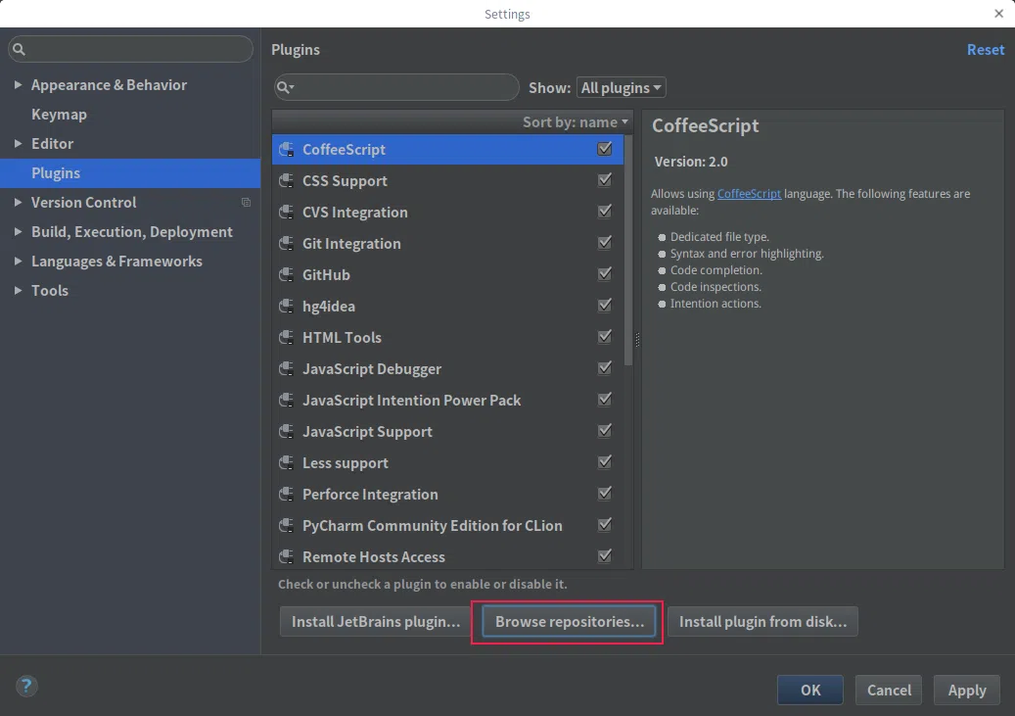This screenshot has height=716, width=1015.
Task: Expand the Appearance & Behavior section
Action: pyautogui.click(x=19, y=85)
